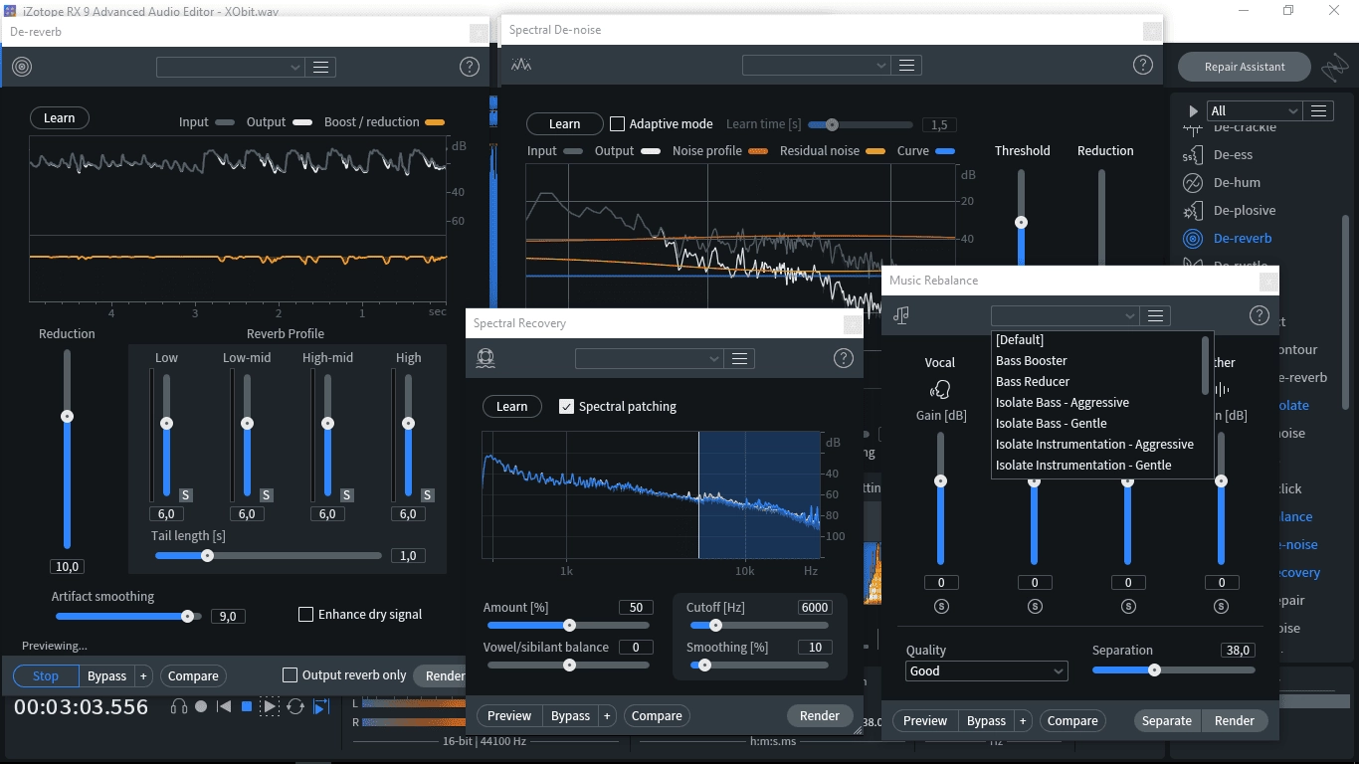Viewport: 1359px width, 764px height.
Task: Click the headphones monitor icon in the transport
Action: pyautogui.click(x=179, y=706)
